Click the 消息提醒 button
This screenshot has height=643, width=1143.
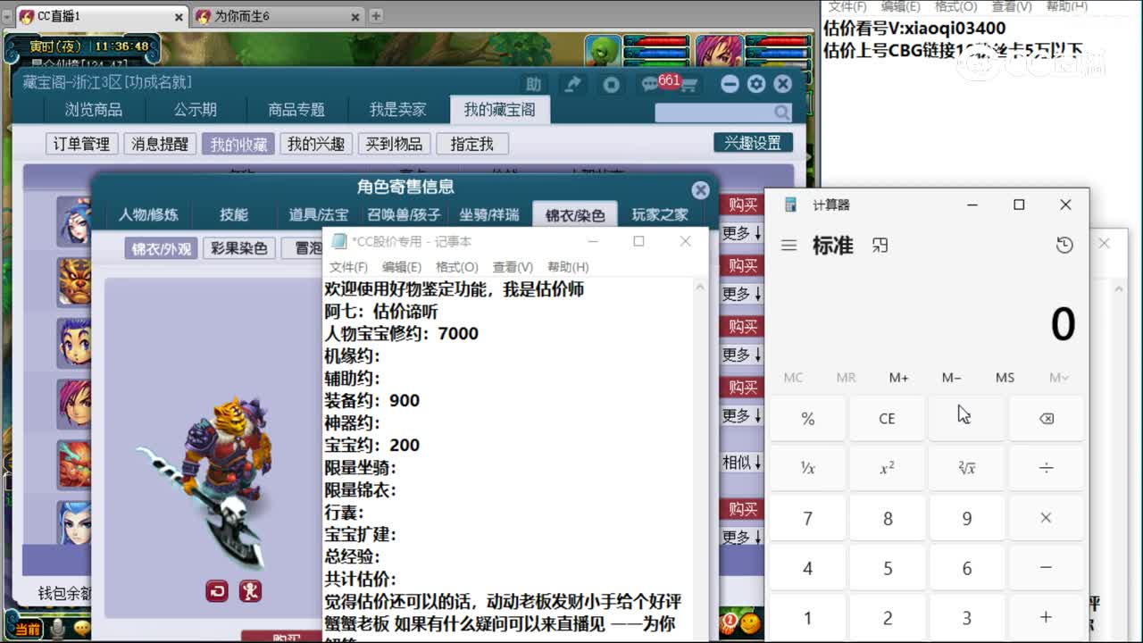160,144
